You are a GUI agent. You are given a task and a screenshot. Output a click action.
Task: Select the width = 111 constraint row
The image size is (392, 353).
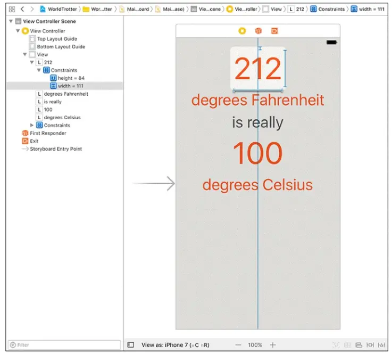[x=64, y=86]
